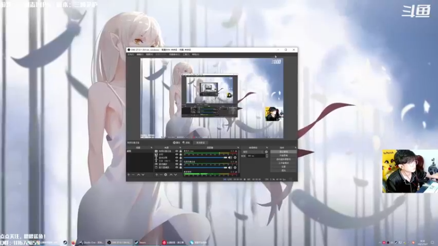The height and width of the screenshot is (246, 438).
Task: Open Settings from the Controls dock
Action: pos(284,167)
